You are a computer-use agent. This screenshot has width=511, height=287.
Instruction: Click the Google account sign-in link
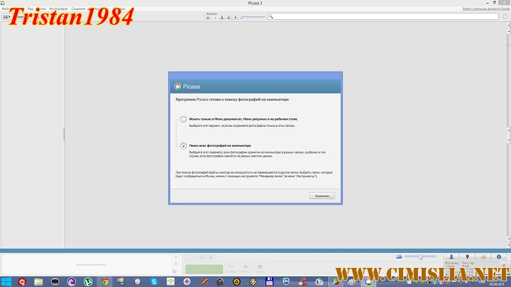(485, 9)
